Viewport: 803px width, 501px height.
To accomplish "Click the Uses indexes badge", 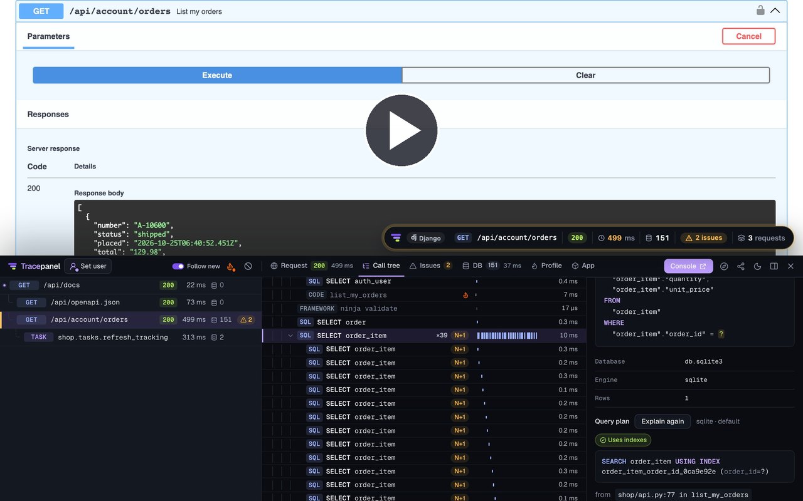I will tap(623, 440).
